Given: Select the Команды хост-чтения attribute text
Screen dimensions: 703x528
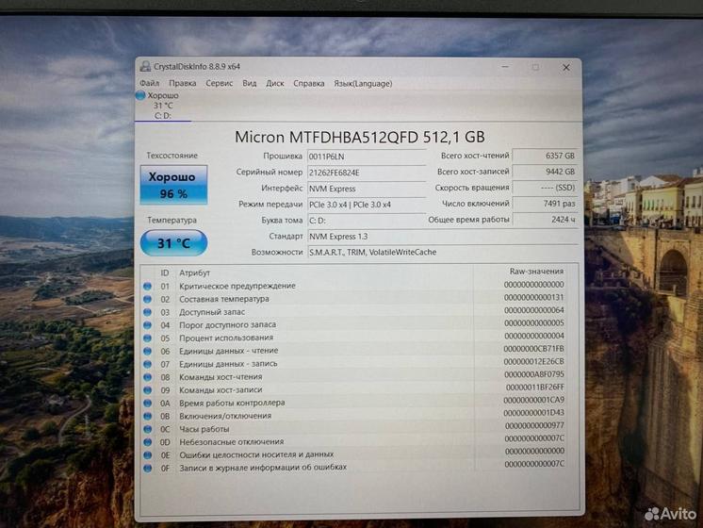Looking at the screenshot, I should click(x=221, y=377).
